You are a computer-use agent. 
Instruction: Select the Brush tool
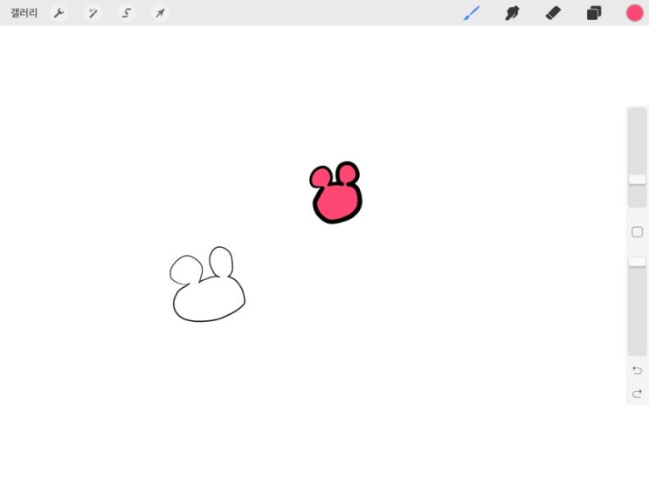472,13
